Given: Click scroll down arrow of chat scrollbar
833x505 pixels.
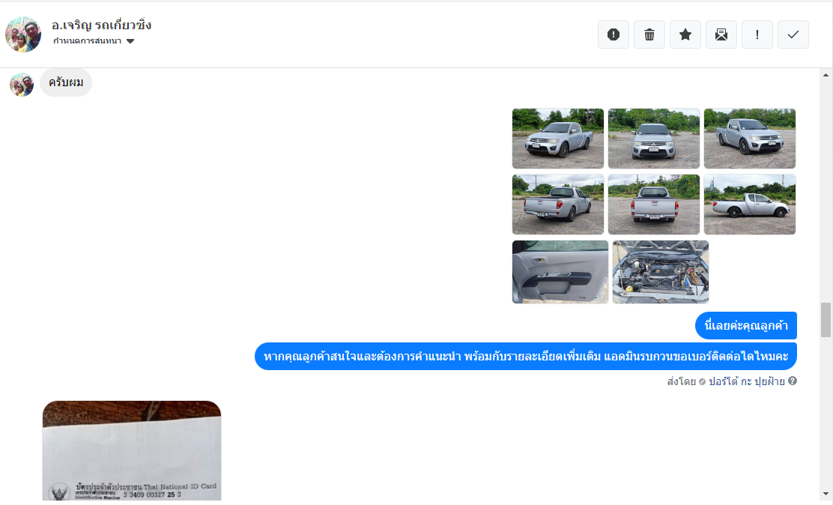Looking at the screenshot, I should click(x=826, y=495).
